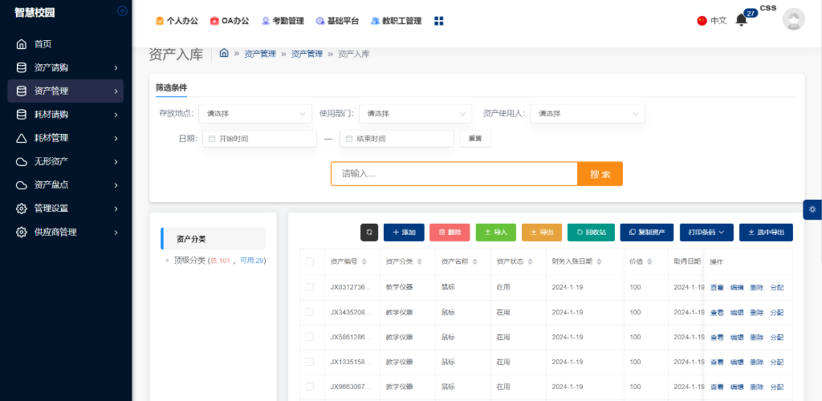Check the row JX1335158 checkbox
The width and height of the screenshot is (822, 401).
pos(310,362)
